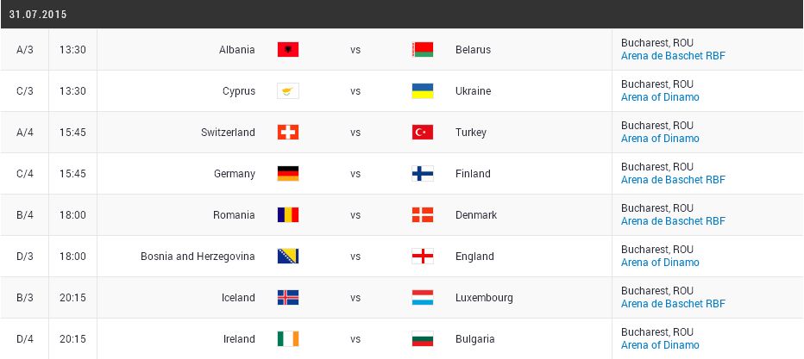Image resolution: width=804 pixels, height=359 pixels.
Task: Click the Romania flag icon
Action: 288,214
